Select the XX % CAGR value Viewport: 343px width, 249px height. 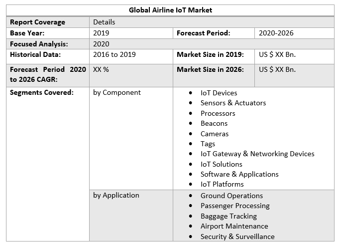coord(101,69)
